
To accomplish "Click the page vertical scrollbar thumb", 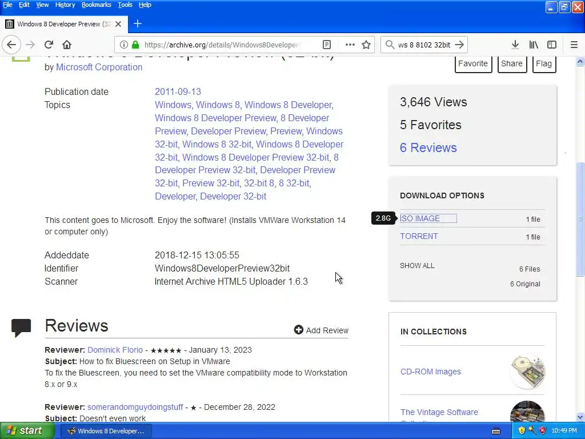I will coord(580,219).
